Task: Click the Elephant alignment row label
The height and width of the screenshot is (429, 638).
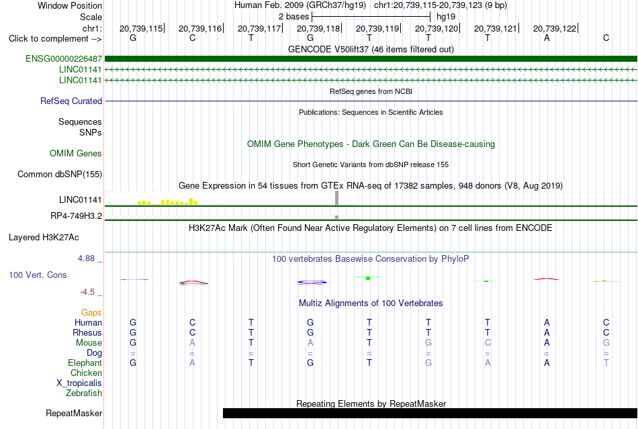Action: tap(85, 363)
